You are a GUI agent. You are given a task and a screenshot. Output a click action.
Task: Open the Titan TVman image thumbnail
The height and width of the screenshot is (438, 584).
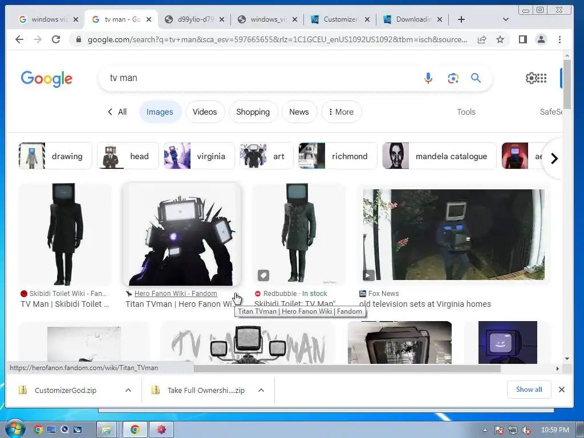pos(182,234)
